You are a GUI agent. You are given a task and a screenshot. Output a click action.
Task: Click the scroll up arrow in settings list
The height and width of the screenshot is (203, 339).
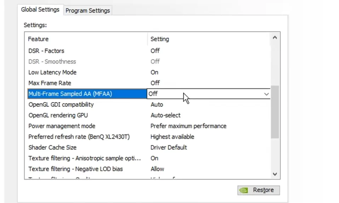275,38
